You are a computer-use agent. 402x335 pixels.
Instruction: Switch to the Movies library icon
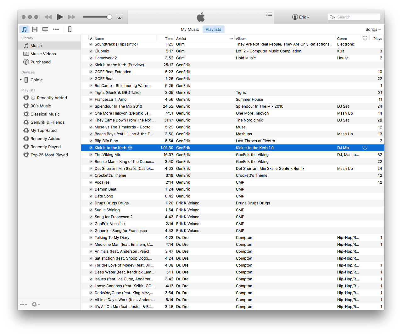(35, 29)
